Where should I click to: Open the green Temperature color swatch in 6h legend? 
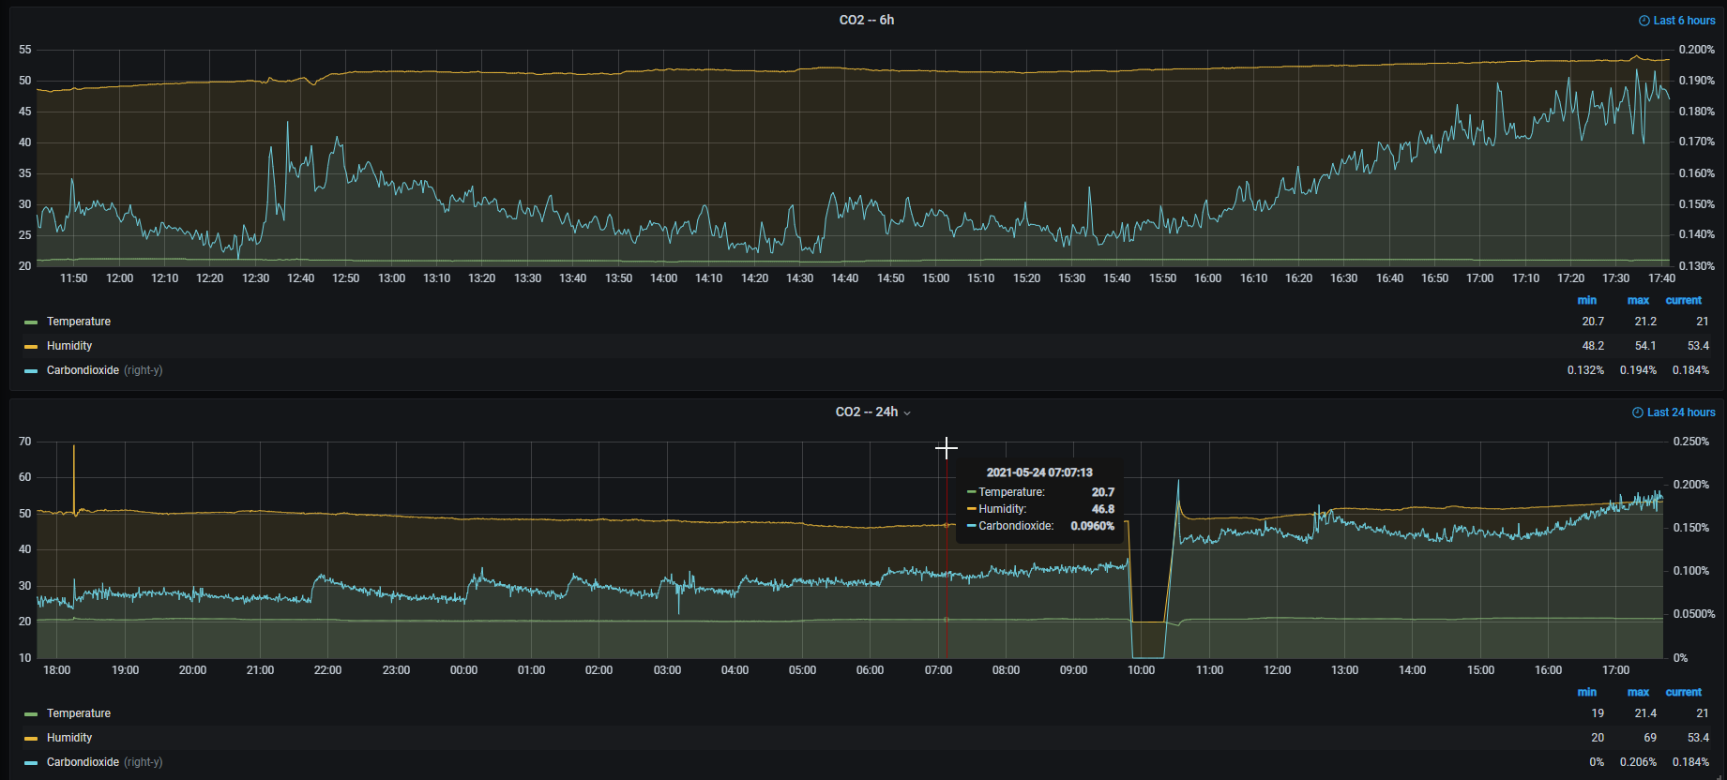click(x=31, y=322)
